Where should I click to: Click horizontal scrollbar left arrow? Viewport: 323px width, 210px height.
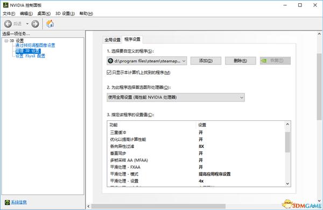pos(88,206)
